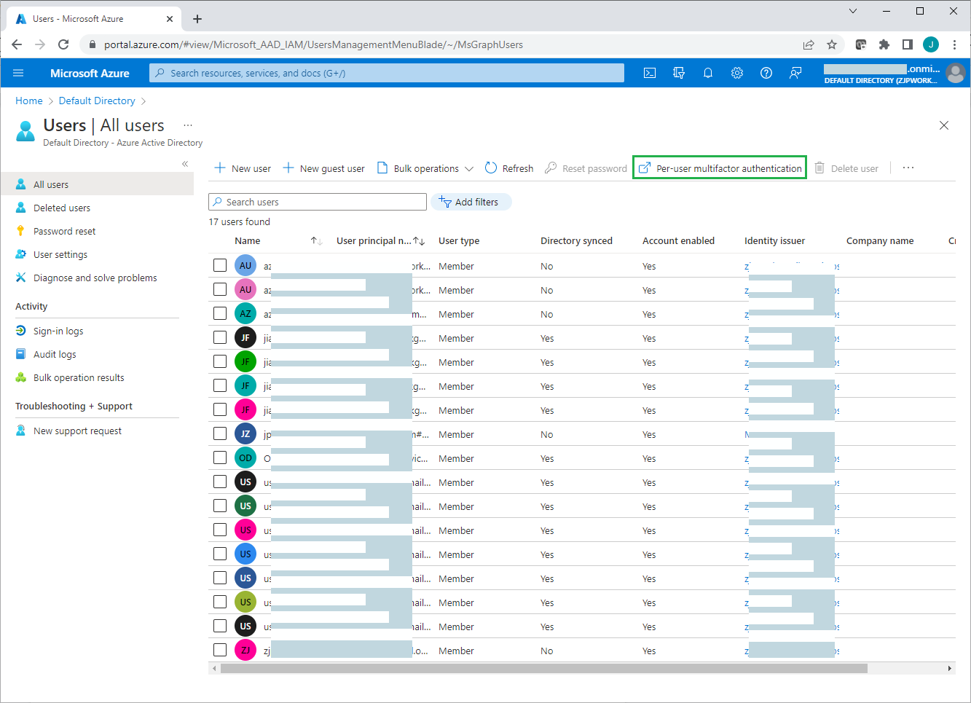Screen dimensions: 971x703
Task: Open the toolbar more options ellipsis
Action: [x=908, y=168]
